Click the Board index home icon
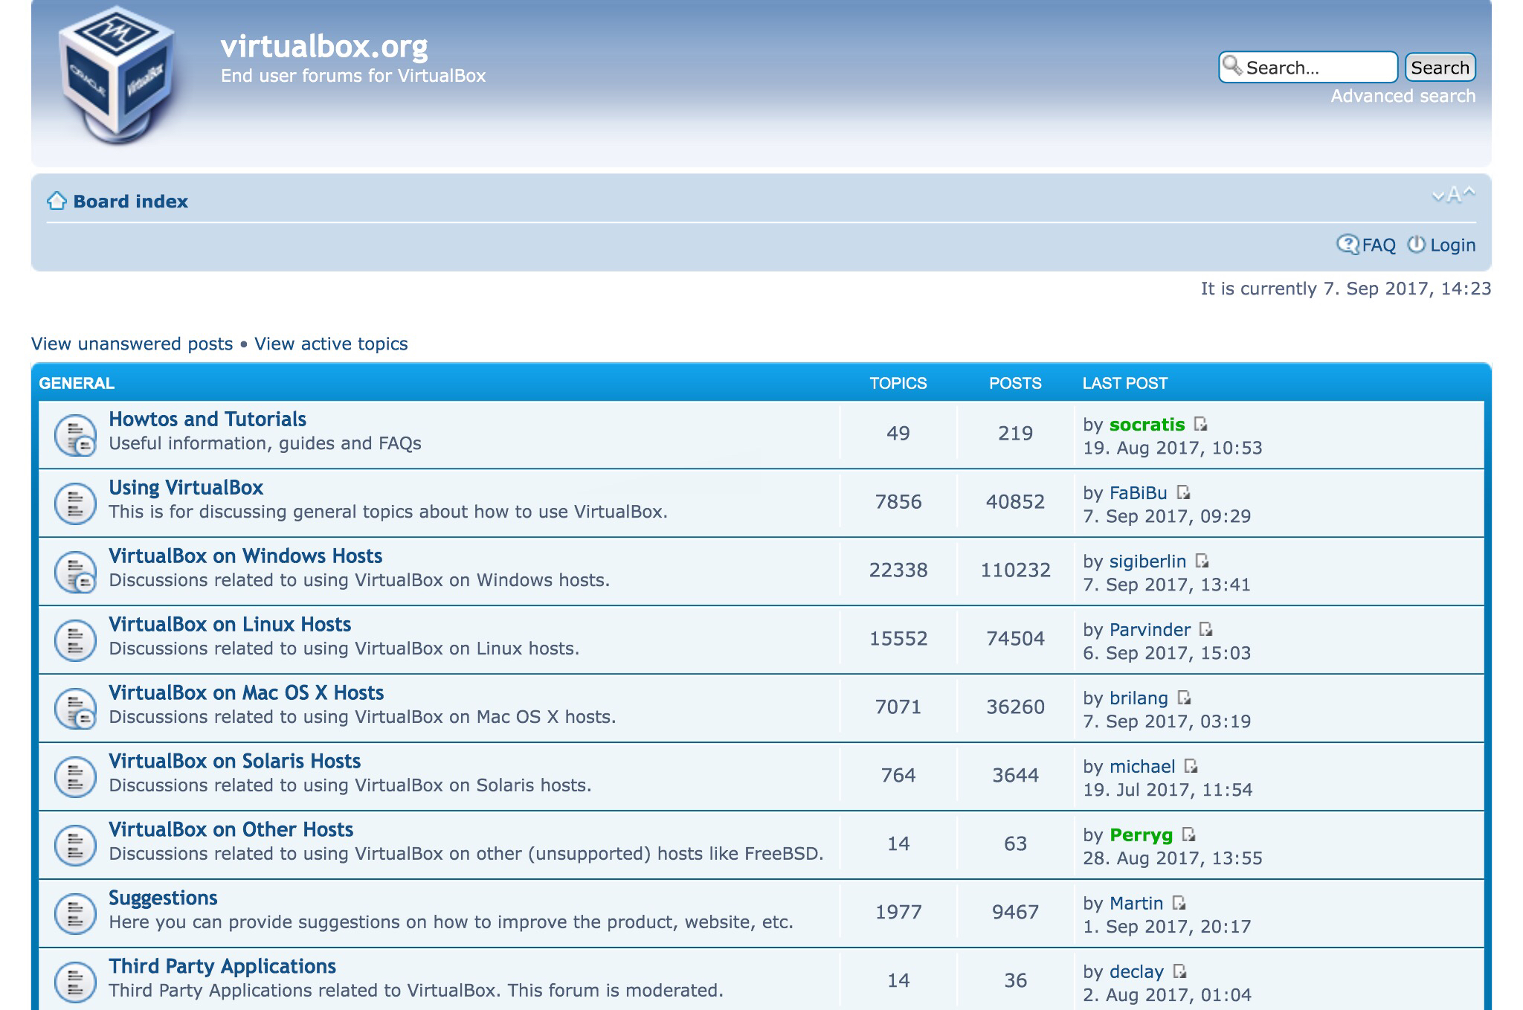1523x1010 pixels. 57,201
